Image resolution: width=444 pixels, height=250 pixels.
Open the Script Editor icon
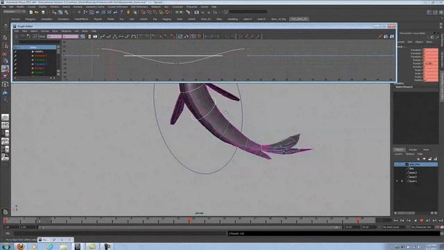point(442,233)
